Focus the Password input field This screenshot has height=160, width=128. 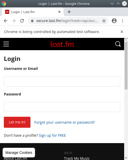pyautogui.click(x=62, y=107)
